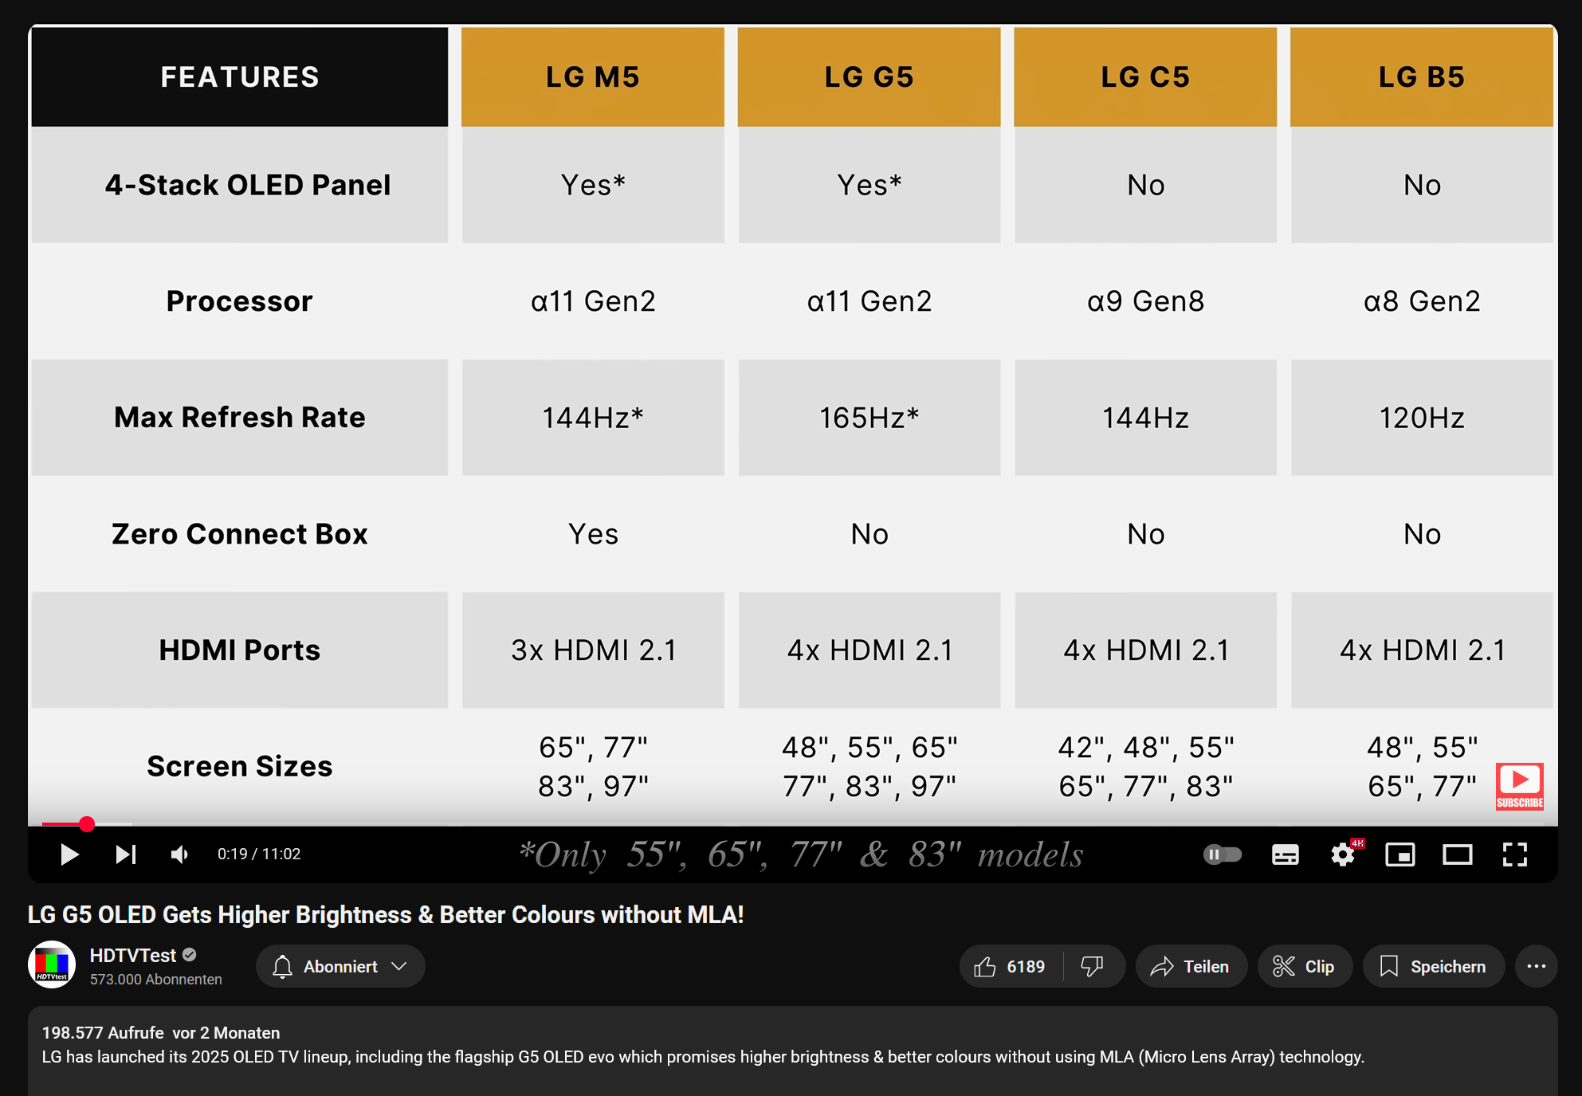Switch to miniplayer mode

click(1400, 854)
